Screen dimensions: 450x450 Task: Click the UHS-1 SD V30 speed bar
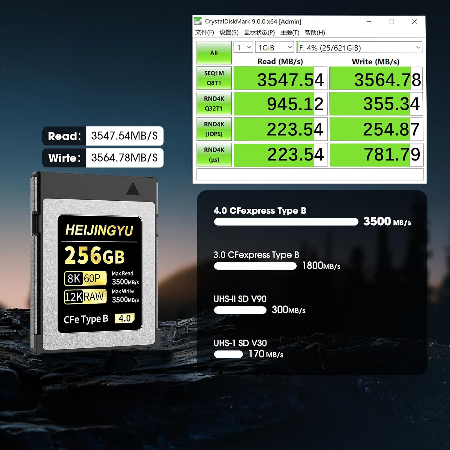(x=228, y=354)
